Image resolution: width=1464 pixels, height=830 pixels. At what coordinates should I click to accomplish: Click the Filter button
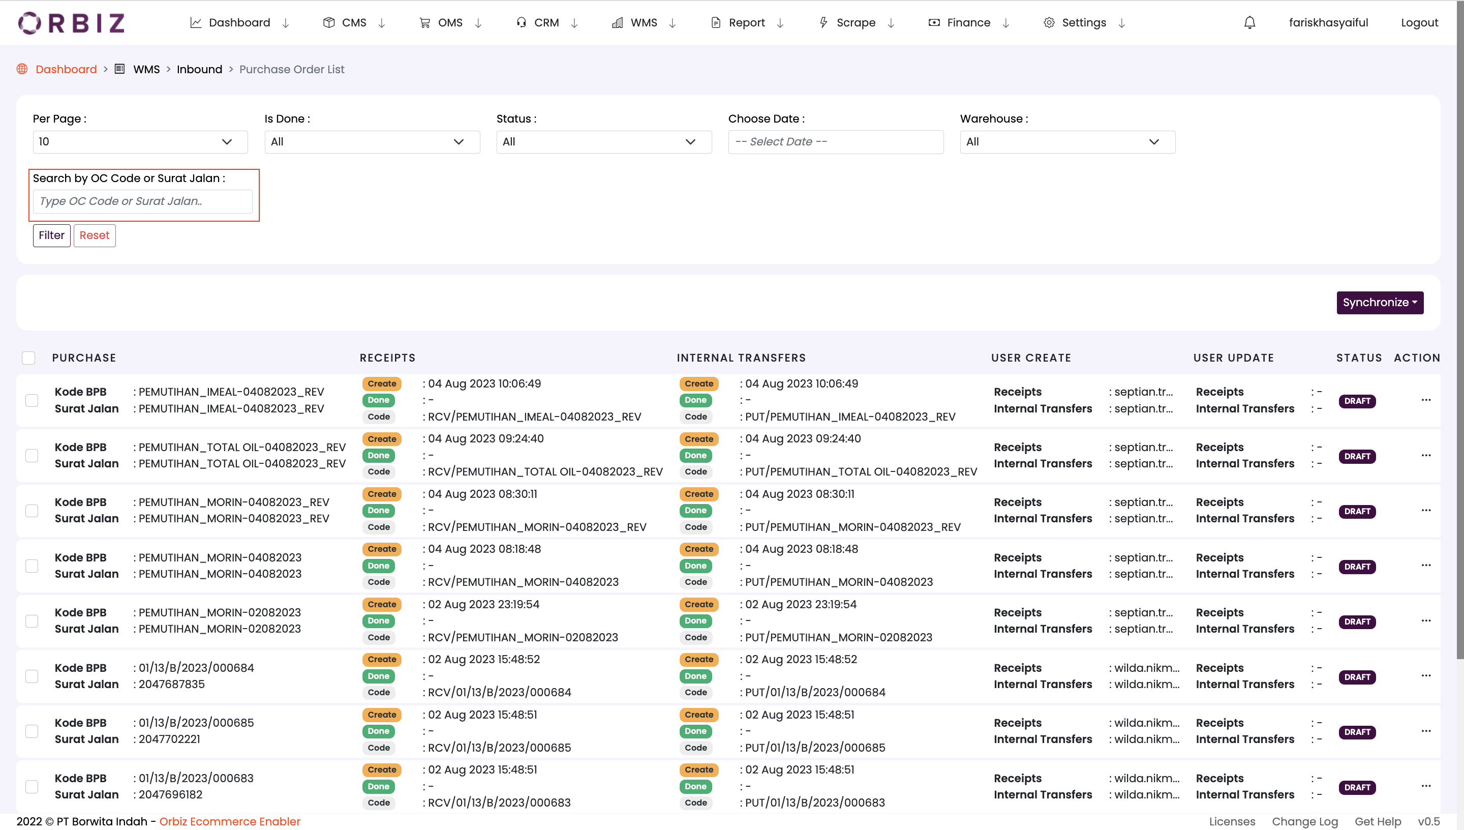pos(52,235)
